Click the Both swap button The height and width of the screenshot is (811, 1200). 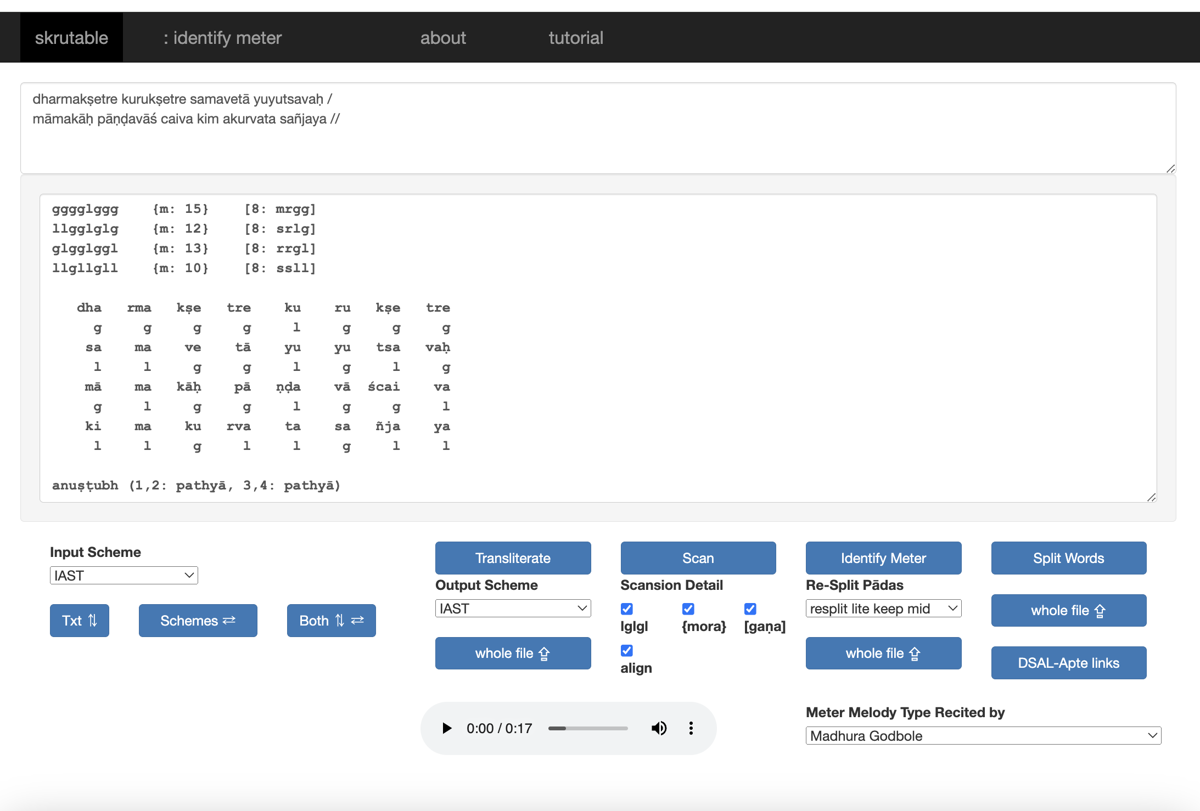coord(331,621)
